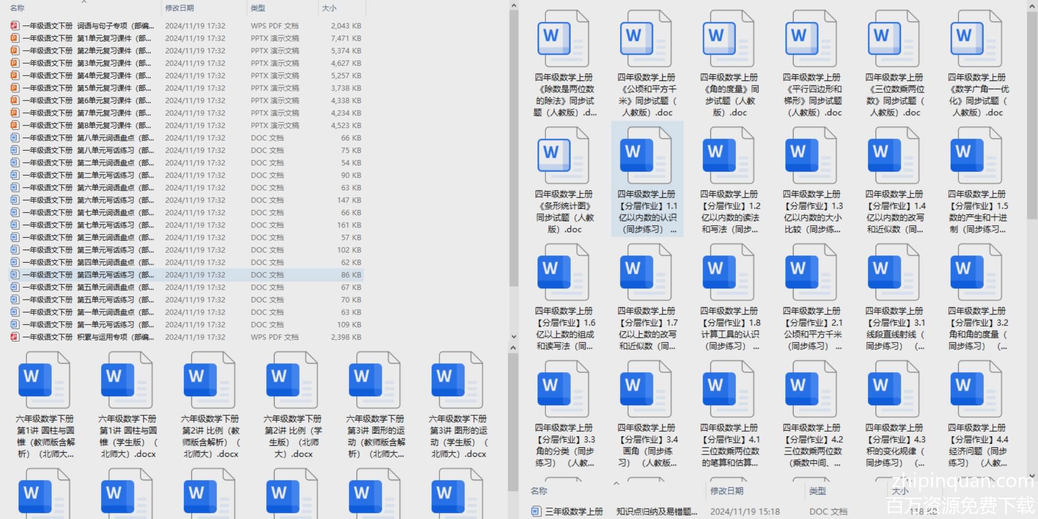
Task: Click the PPTX icon beside 第1单元复习课件
Action: 15,38
